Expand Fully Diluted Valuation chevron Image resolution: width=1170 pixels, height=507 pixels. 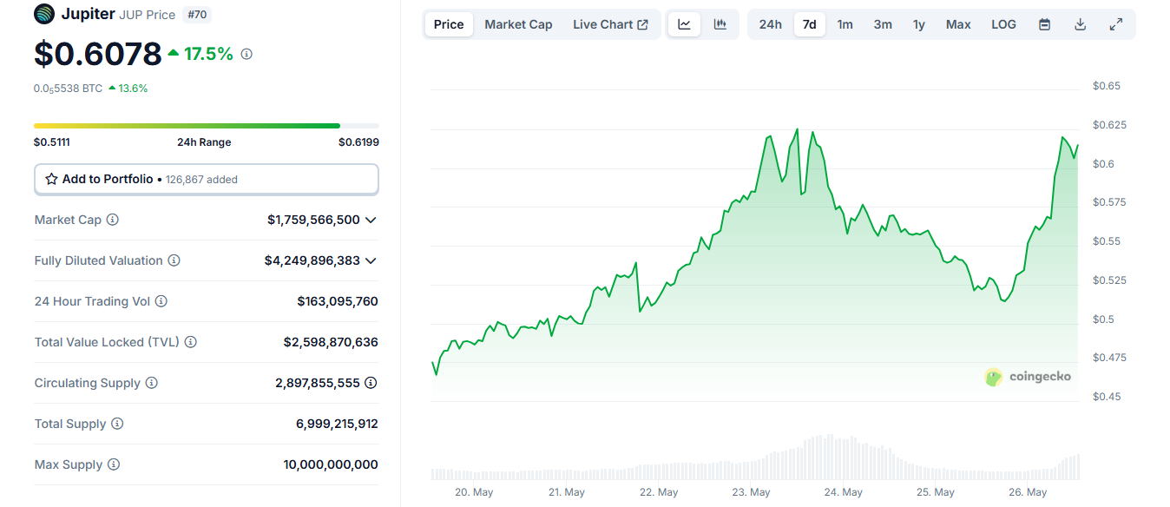371,260
